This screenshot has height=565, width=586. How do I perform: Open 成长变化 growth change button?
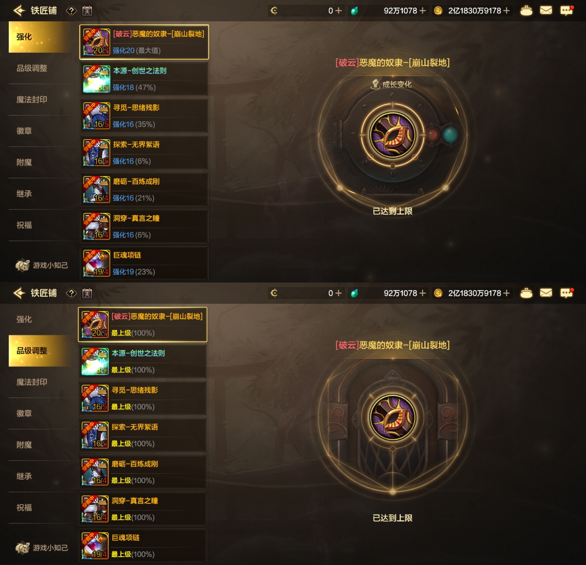pos(391,85)
